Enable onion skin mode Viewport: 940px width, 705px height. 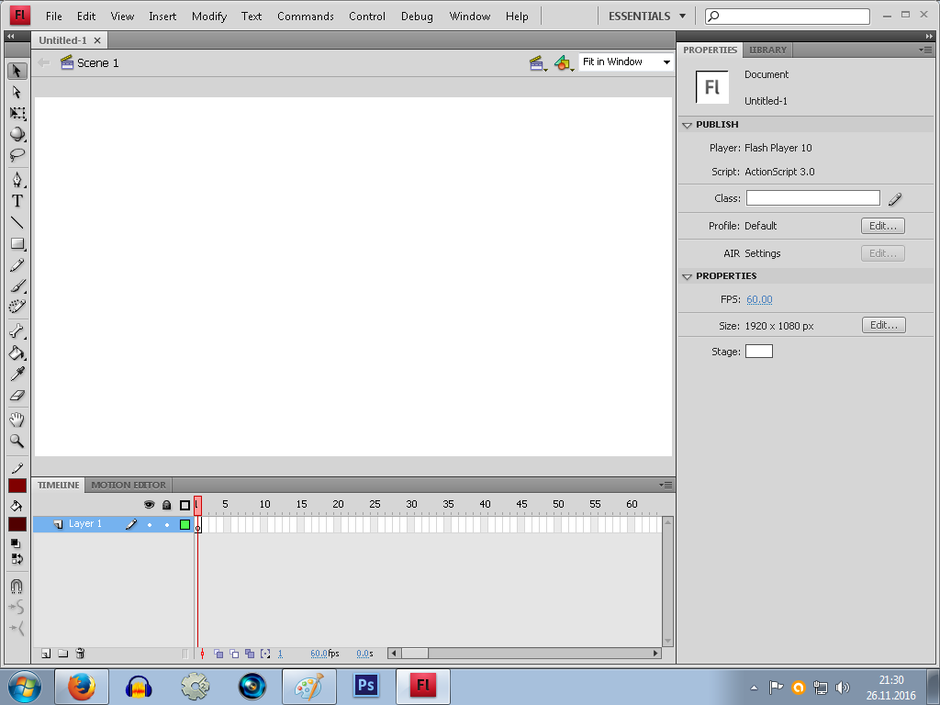[218, 653]
